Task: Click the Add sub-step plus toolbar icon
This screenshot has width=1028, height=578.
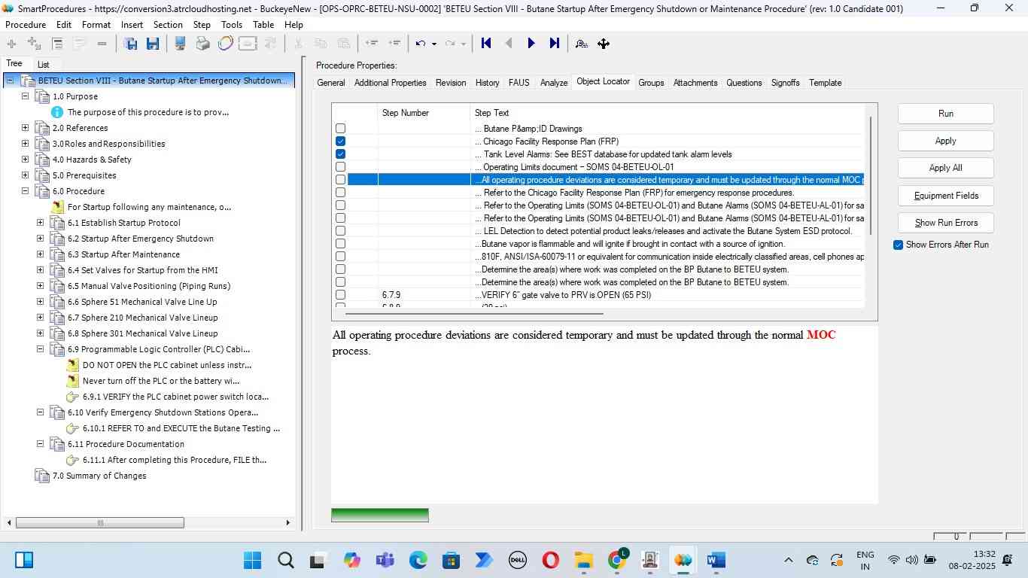Action: point(34,44)
